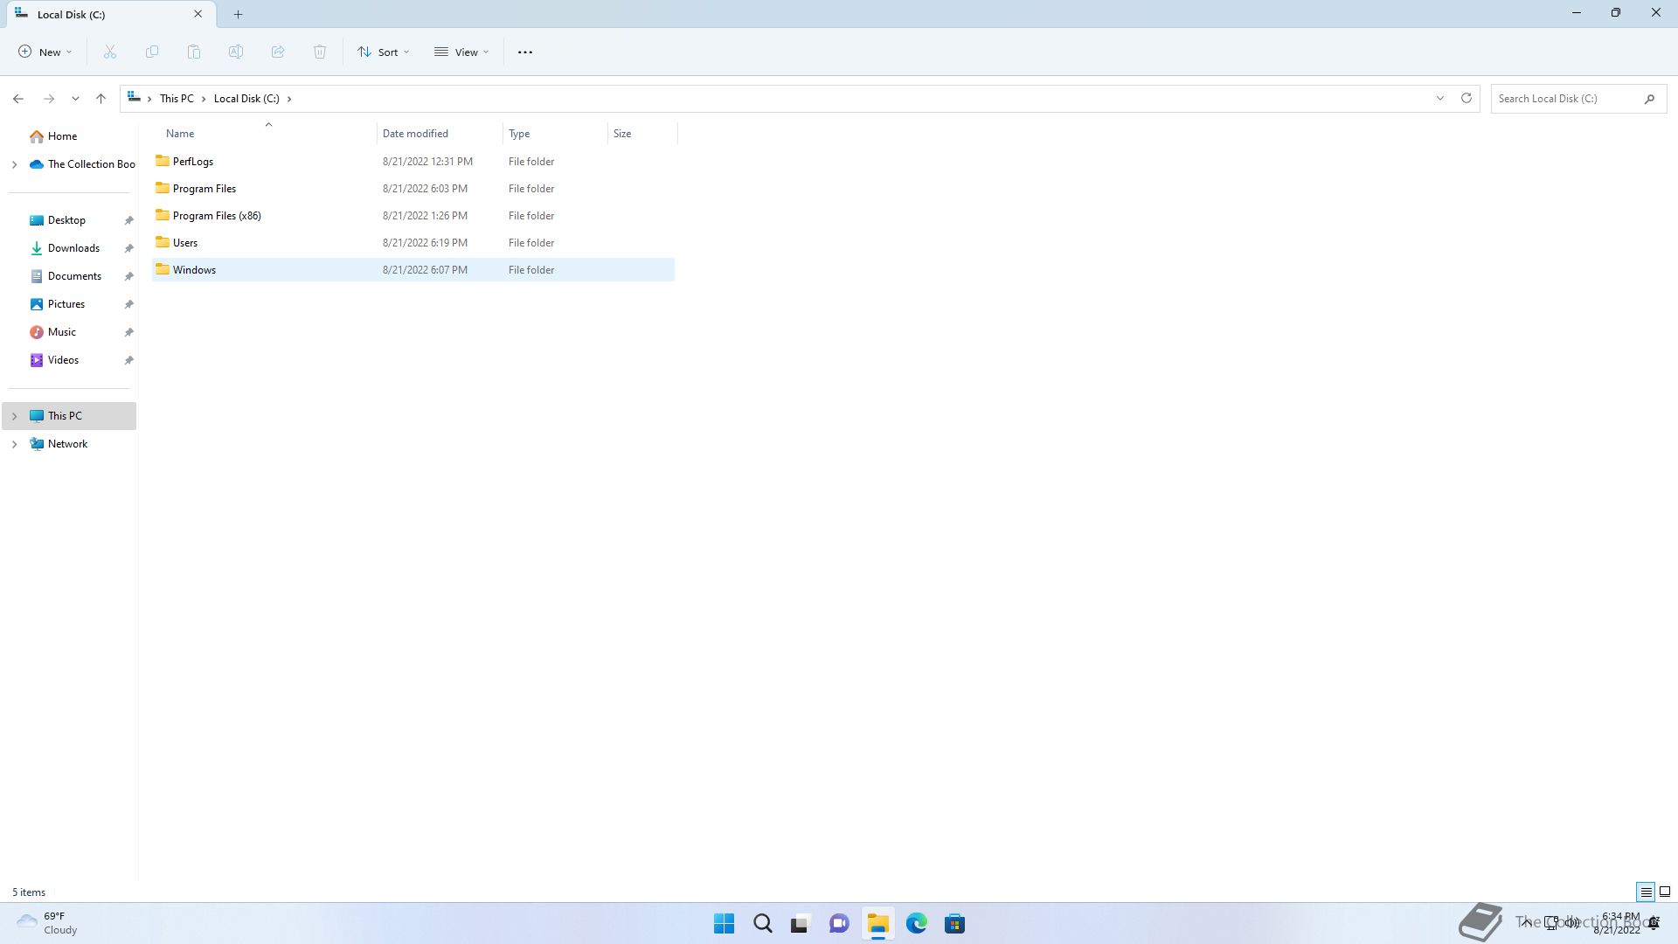Open the New item menu
Viewport: 1678px width, 944px height.
(x=45, y=52)
